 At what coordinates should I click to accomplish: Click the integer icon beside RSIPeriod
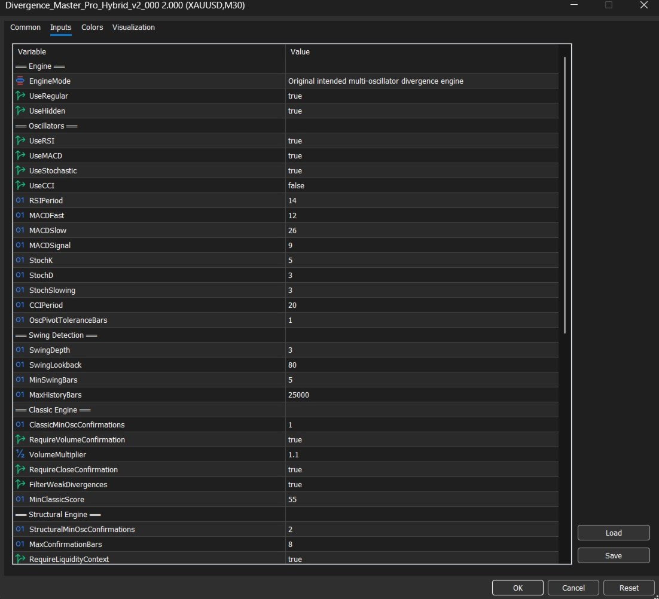(x=20, y=200)
